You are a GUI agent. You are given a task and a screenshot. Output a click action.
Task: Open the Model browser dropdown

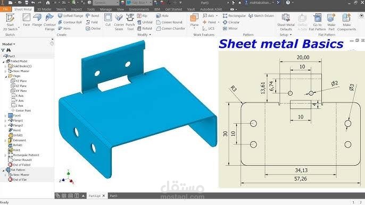[9, 44]
